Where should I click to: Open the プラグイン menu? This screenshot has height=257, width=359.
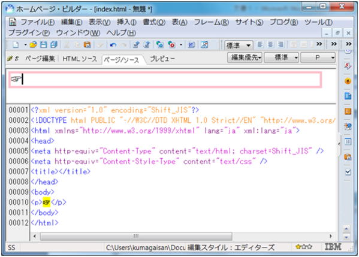point(29,33)
